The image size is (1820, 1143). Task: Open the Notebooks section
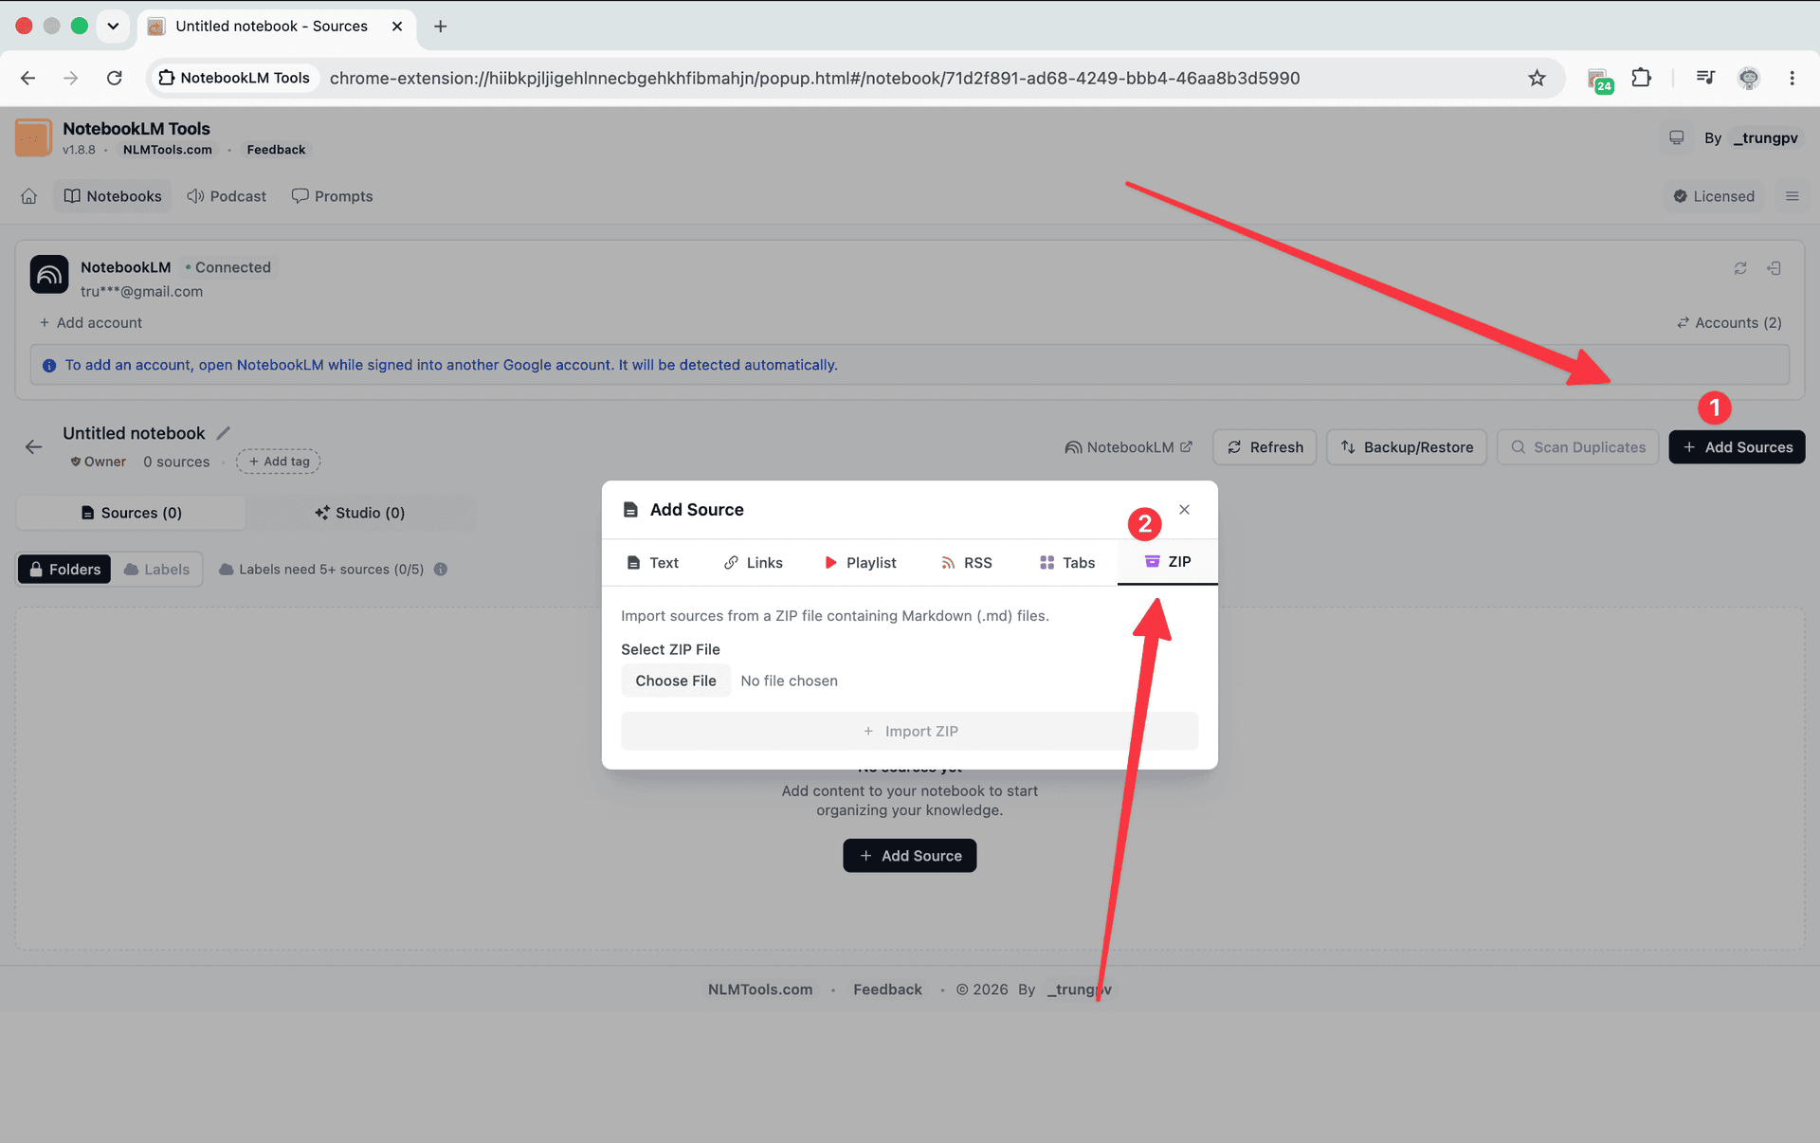(113, 196)
